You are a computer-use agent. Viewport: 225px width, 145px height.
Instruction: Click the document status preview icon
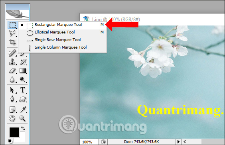coord(103,142)
